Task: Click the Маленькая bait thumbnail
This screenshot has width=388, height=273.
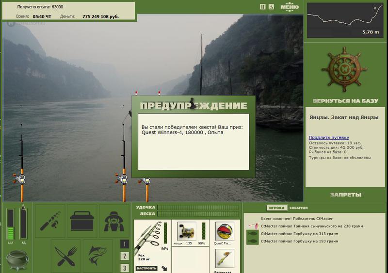Action: pyautogui.click(x=225, y=258)
